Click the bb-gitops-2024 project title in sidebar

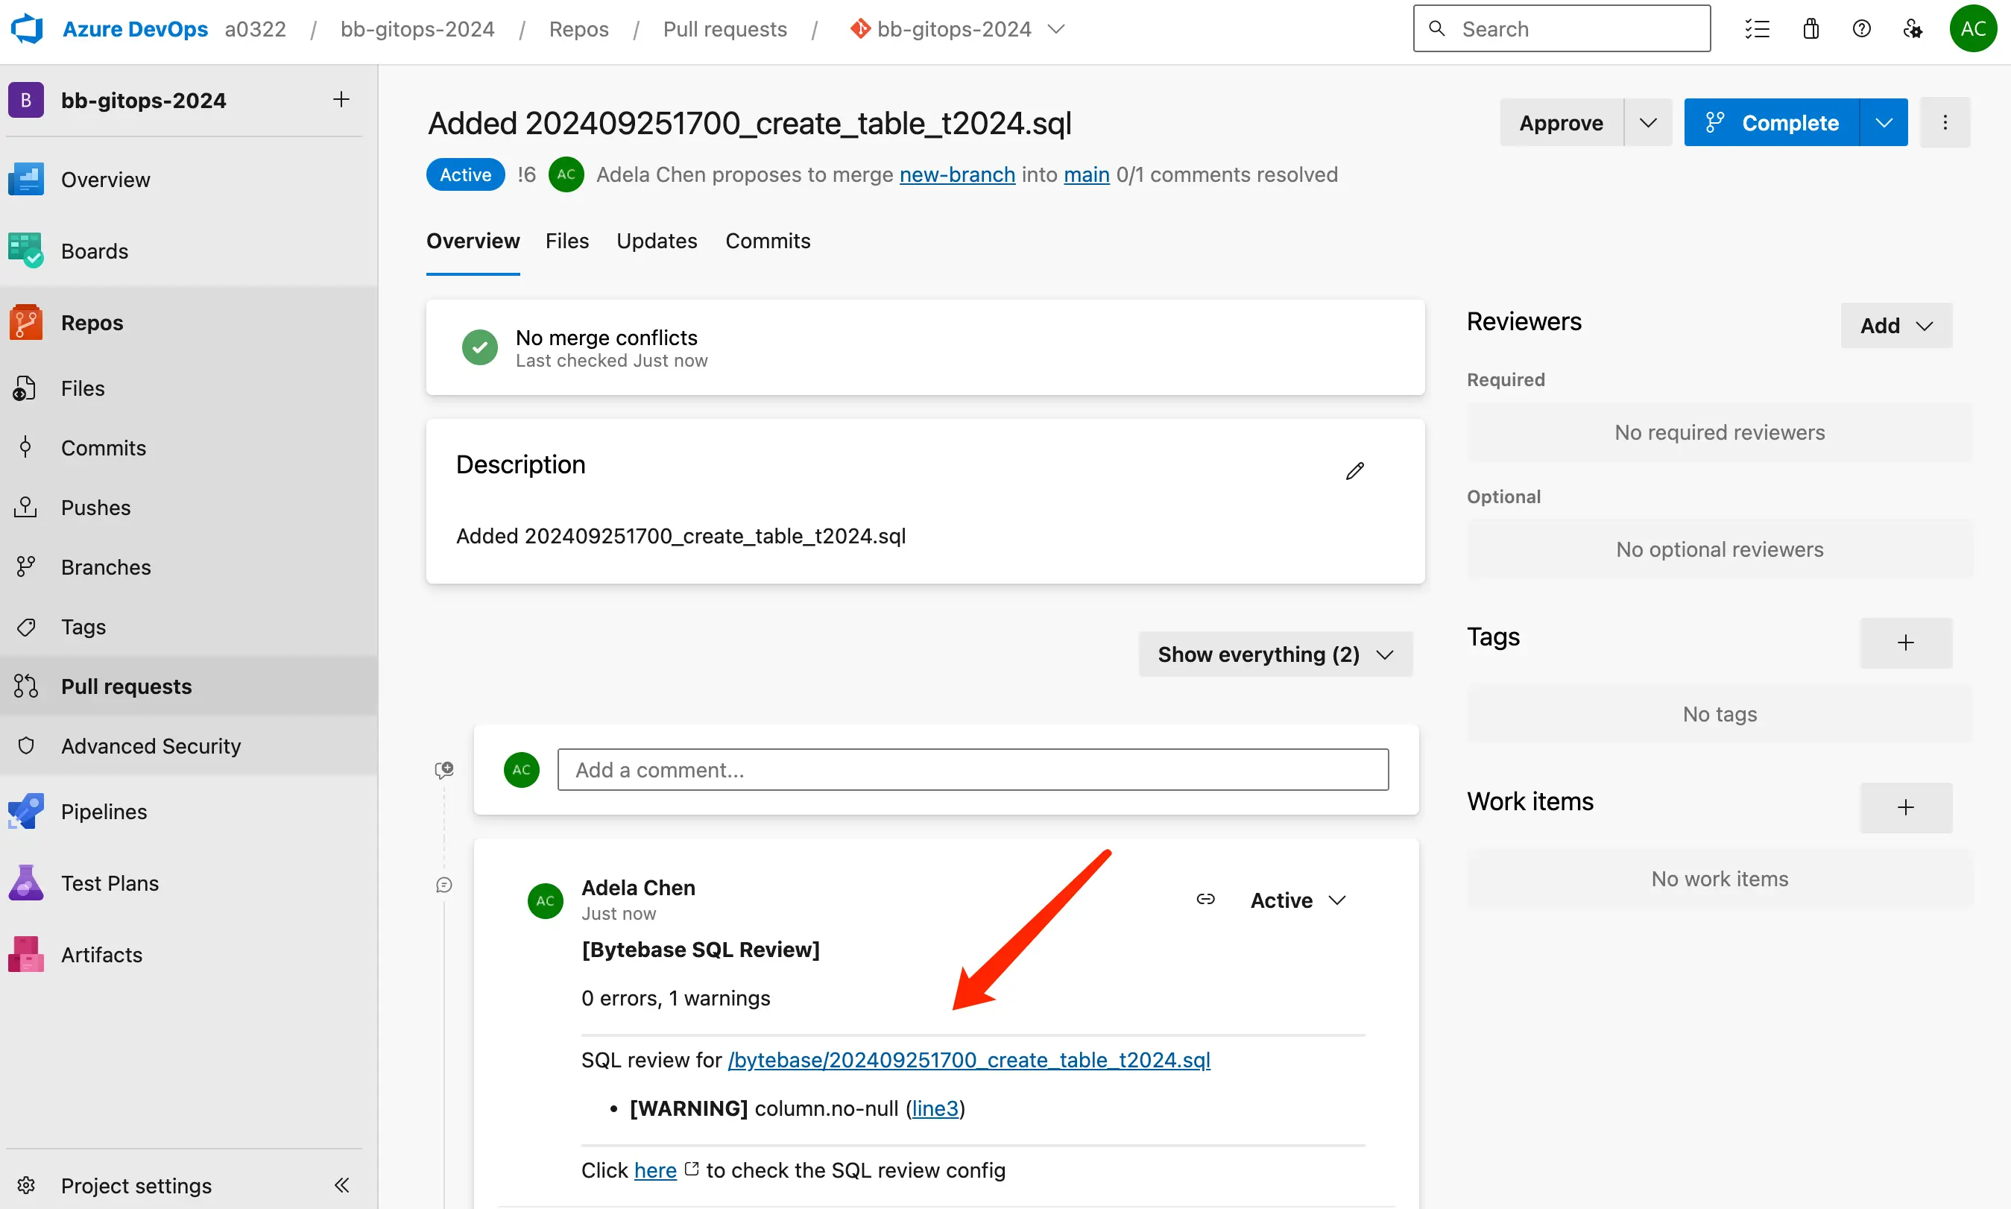pyautogui.click(x=143, y=100)
